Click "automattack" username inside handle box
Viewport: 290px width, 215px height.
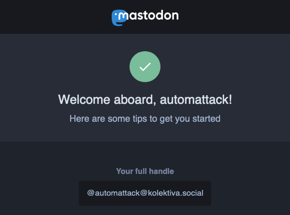[x=117, y=193]
